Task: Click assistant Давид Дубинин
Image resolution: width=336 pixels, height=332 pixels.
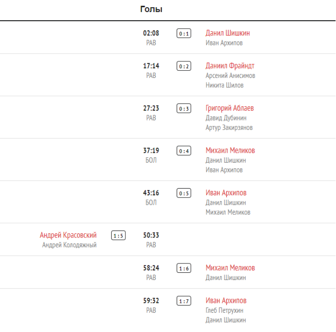Action: click(x=226, y=118)
